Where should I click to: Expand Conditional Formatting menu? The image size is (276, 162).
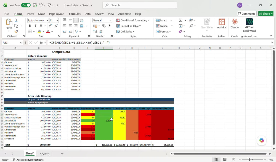click(x=133, y=20)
